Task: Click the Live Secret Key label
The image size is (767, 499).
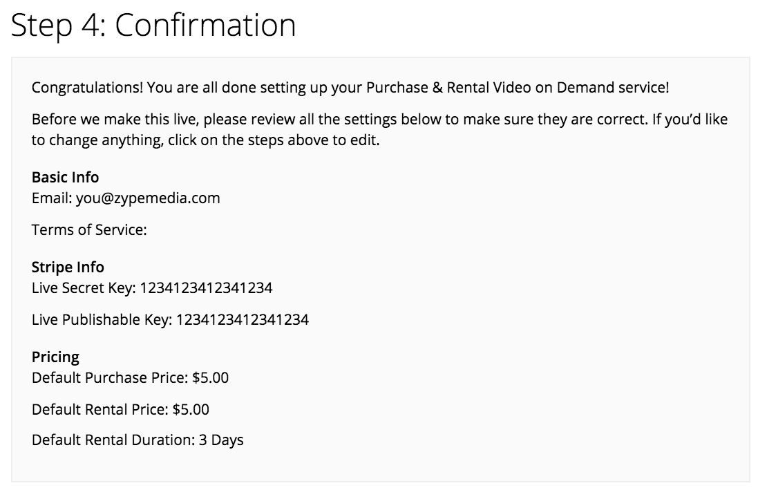Action: (84, 288)
